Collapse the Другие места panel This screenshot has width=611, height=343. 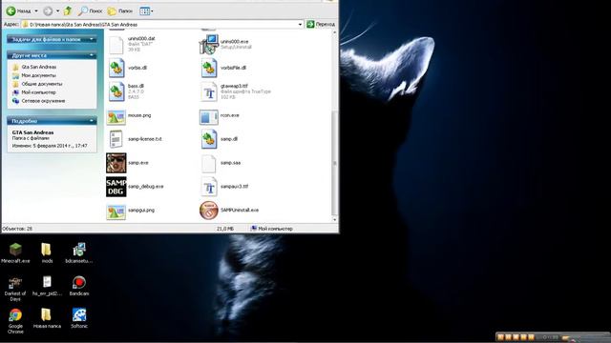coord(52,55)
